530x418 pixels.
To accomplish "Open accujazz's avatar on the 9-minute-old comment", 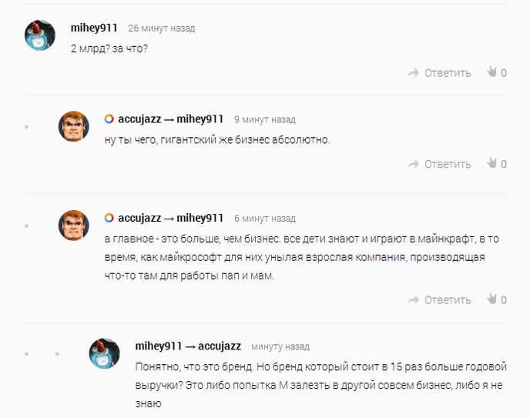I will point(74,126).
